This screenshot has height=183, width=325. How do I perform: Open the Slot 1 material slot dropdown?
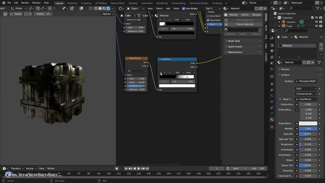[x=213, y=9]
